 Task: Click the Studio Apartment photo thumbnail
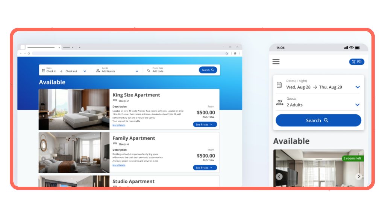tap(74, 181)
